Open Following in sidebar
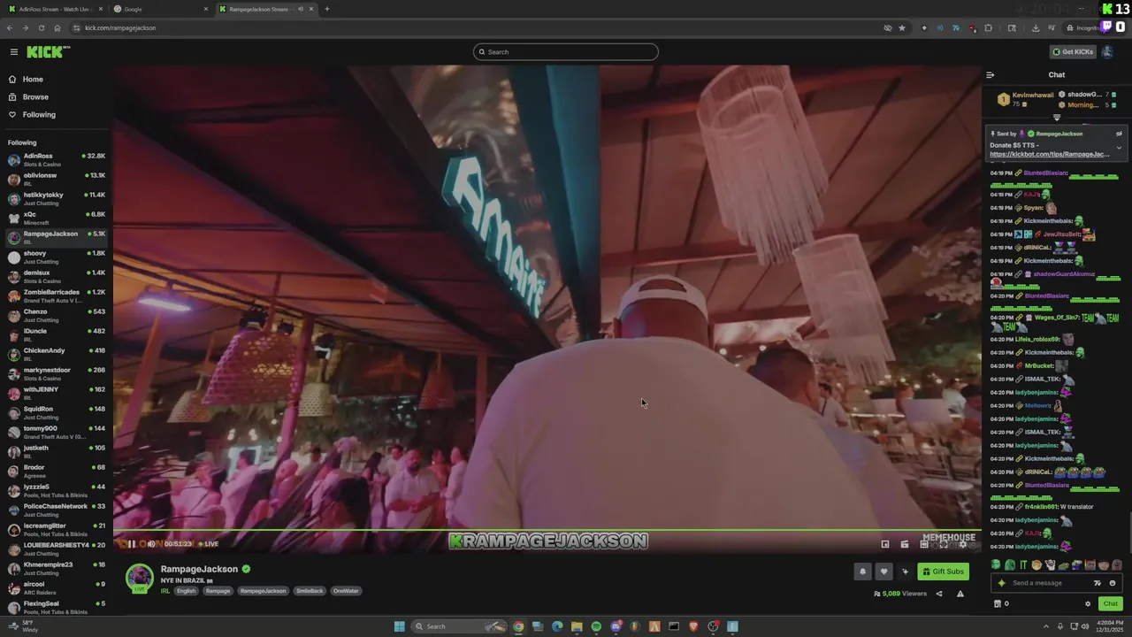 39,115
